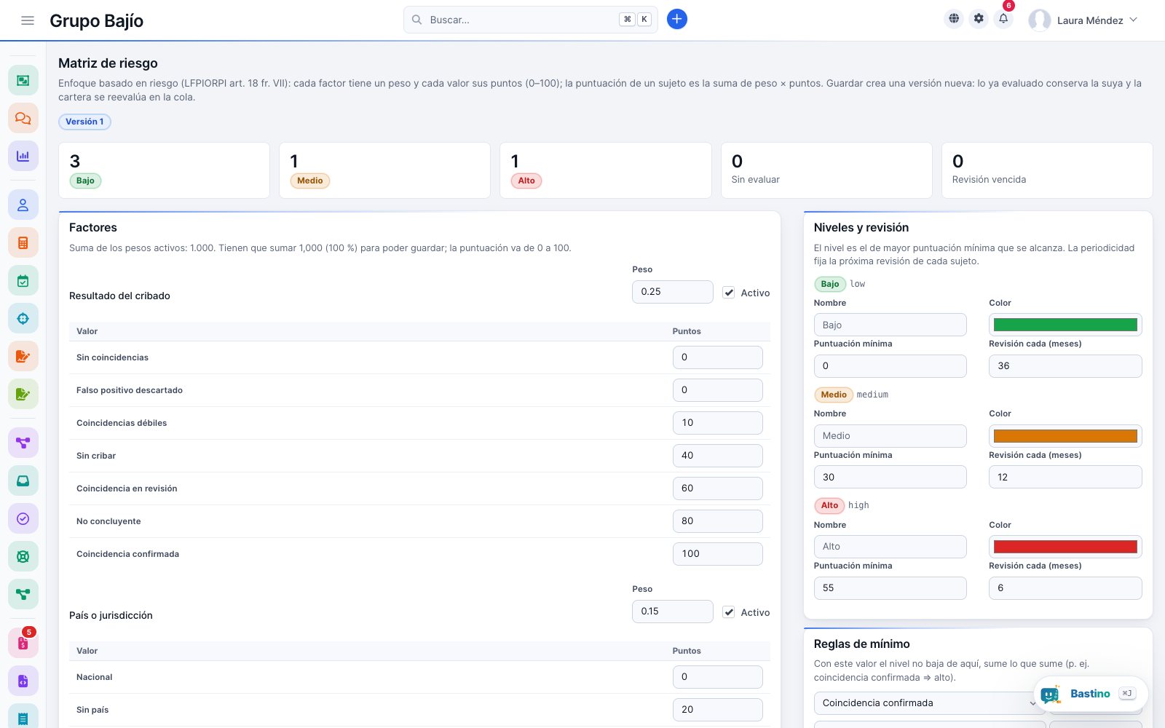Click the Medio Puntuación mínima field
The height and width of the screenshot is (728, 1165).
[x=890, y=477]
